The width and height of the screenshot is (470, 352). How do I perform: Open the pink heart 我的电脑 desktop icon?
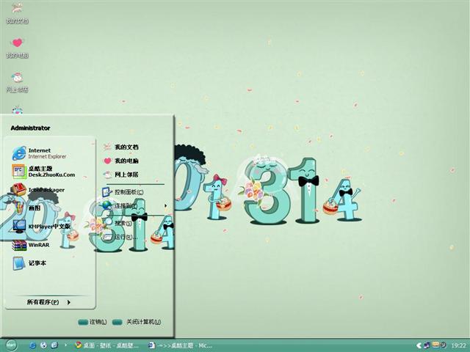pos(17,47)
